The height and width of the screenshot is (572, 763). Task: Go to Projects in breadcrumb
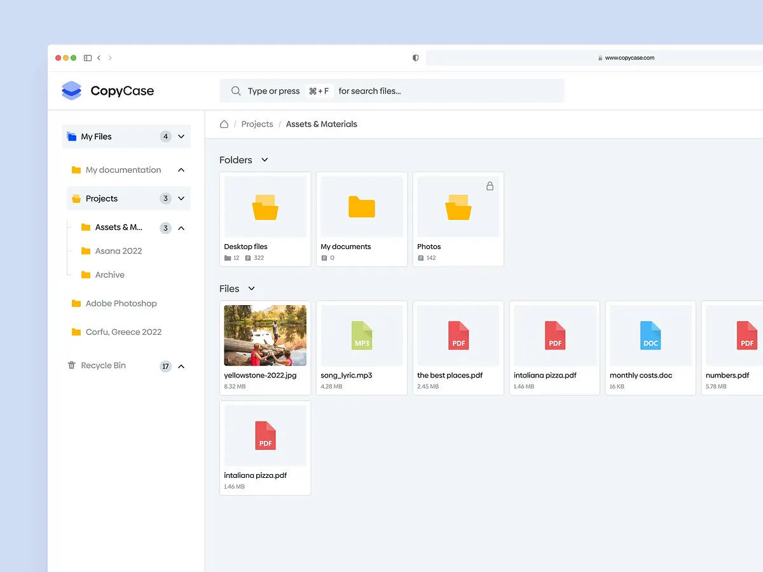(x=257, y=124)
